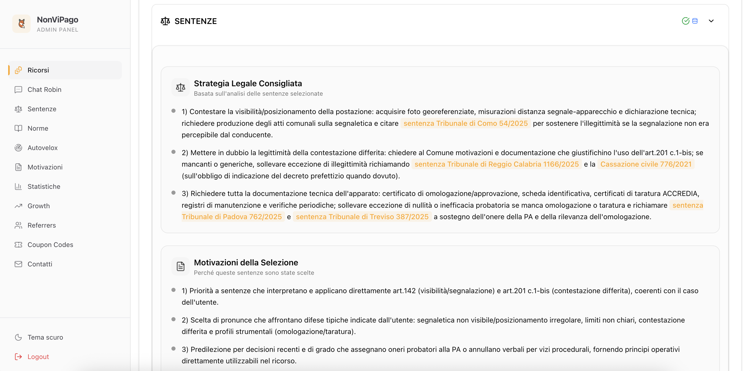Open Cassazione civile 776/2021 link
The width and height of the screenshot is (750, 371).
(646, 164)
